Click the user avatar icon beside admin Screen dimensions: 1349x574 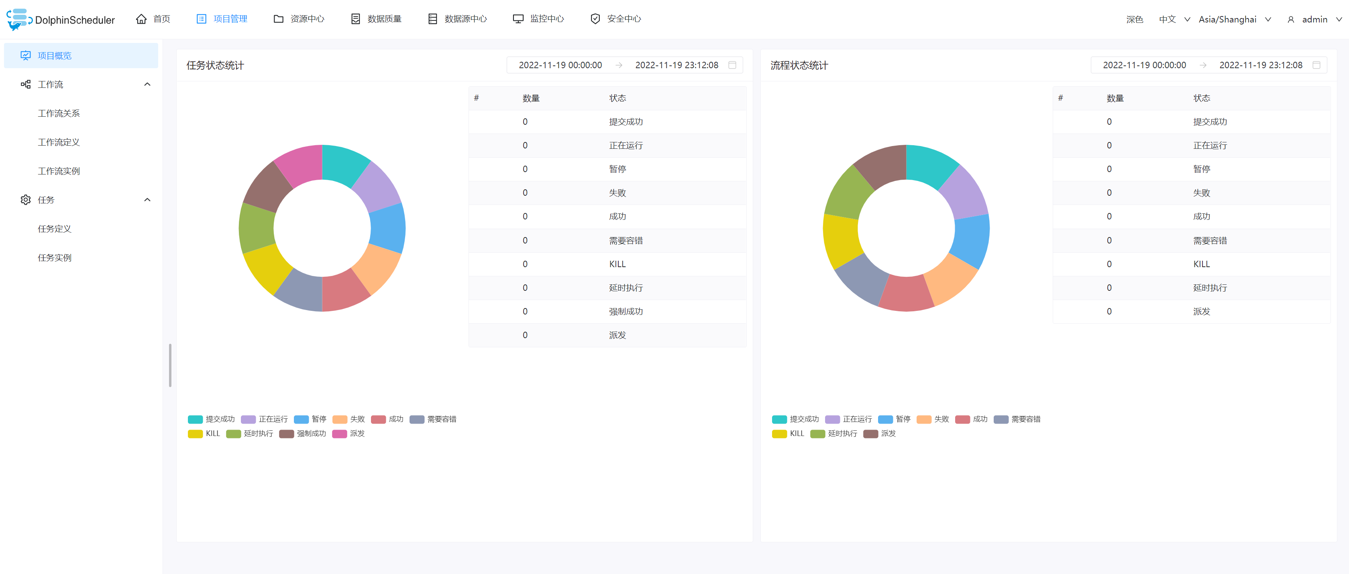click(x=1291, y=19)
